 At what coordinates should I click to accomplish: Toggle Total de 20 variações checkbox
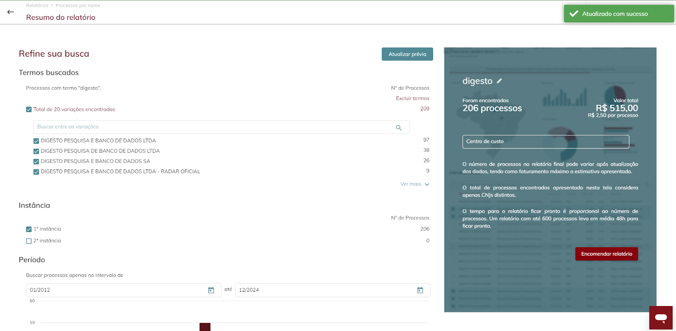[29, 109]
